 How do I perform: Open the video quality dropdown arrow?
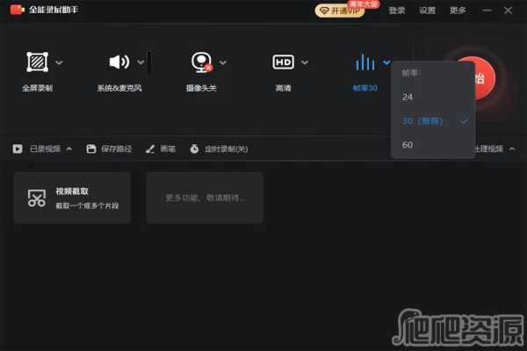coord(305,62)
